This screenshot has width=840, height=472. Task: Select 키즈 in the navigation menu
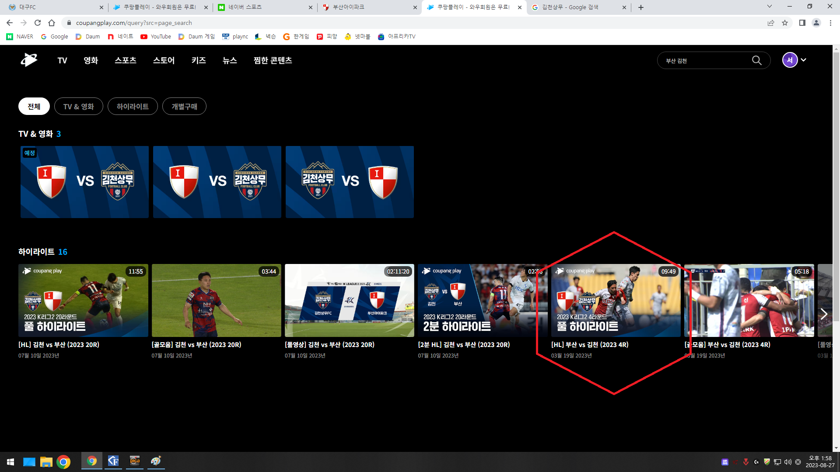pyautogui.click(x=199, y=60)
